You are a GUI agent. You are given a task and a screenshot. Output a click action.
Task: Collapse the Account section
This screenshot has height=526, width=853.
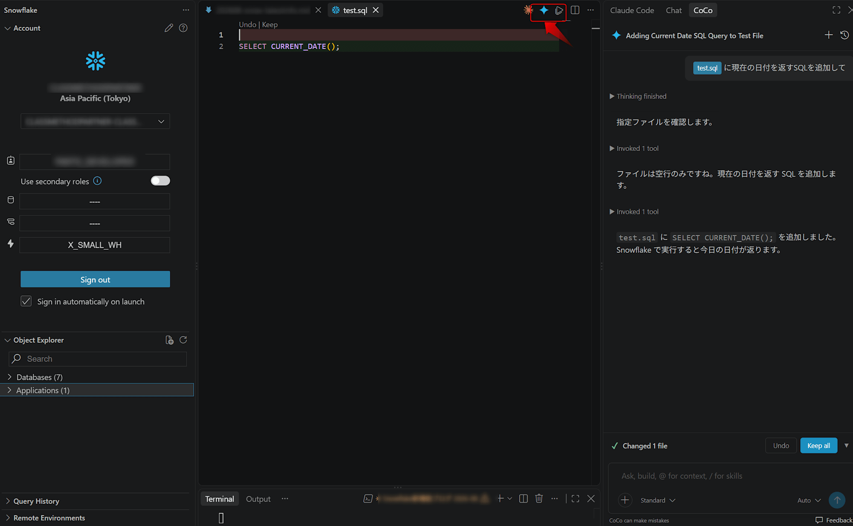7,28
